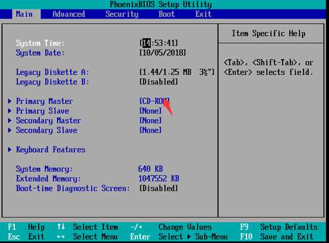Open the Keyboard Features submenu
329x243 pixels.
50,150
